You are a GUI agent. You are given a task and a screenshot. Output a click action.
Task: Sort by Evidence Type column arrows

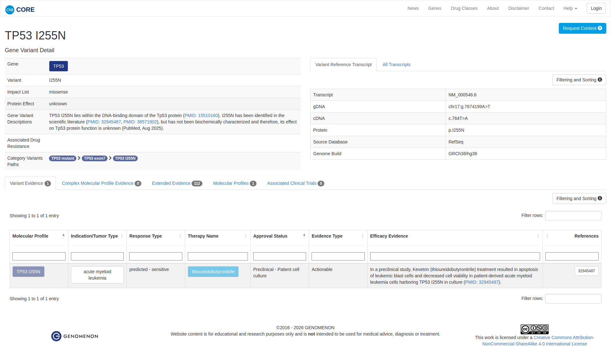tap(362, 236)
